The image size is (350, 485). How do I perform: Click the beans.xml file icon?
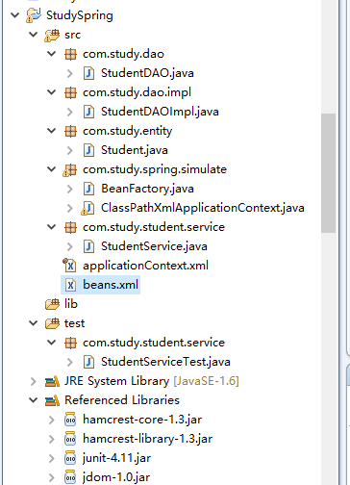(x=70, y=285)
